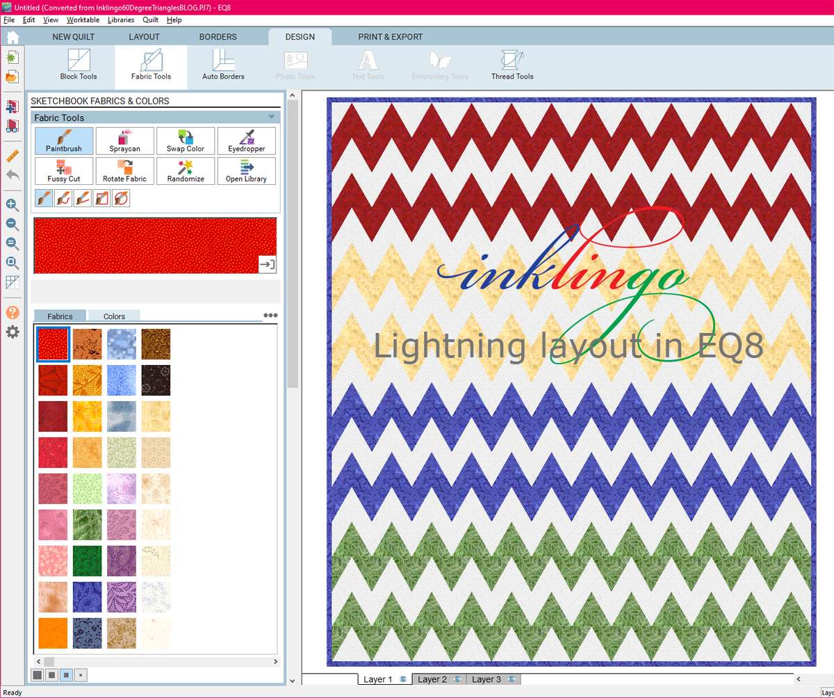Open the Edit menu
This screenshot has width=834, height=698.
(x=28, y=20)
